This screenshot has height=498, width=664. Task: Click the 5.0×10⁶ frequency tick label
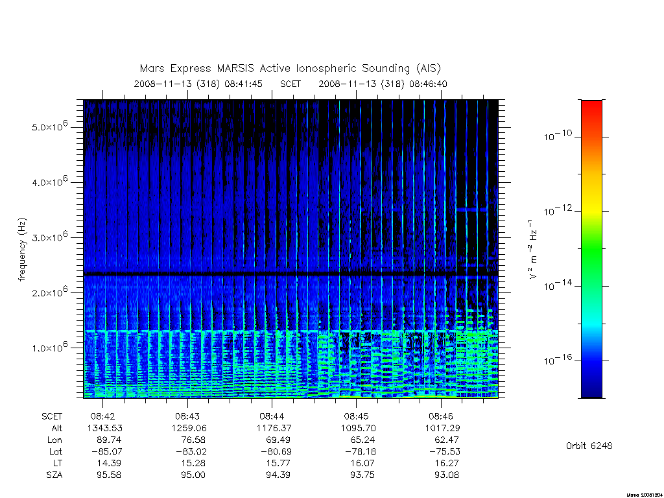tap(49, 126)
